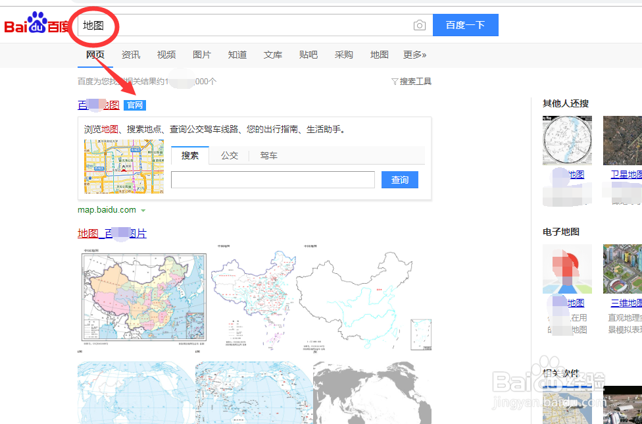Open 搜索工具 filter options
The image size is (642, 424).
[412, 82]
